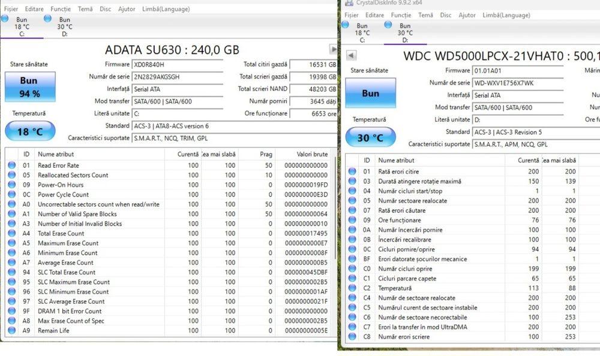This screenshot has height=356, width=600.
Task: Click CrystalDiskInfo app icon in title bar
Action: [349, 2]
